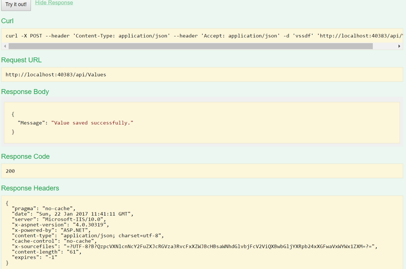406x269 pixels.
Task: Click the 200 response code value
Action: [10, 171]
